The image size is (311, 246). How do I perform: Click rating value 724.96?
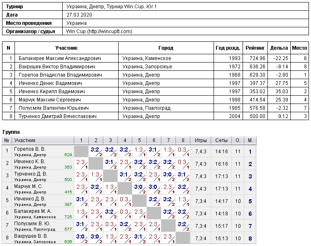[x=257, y=58]
